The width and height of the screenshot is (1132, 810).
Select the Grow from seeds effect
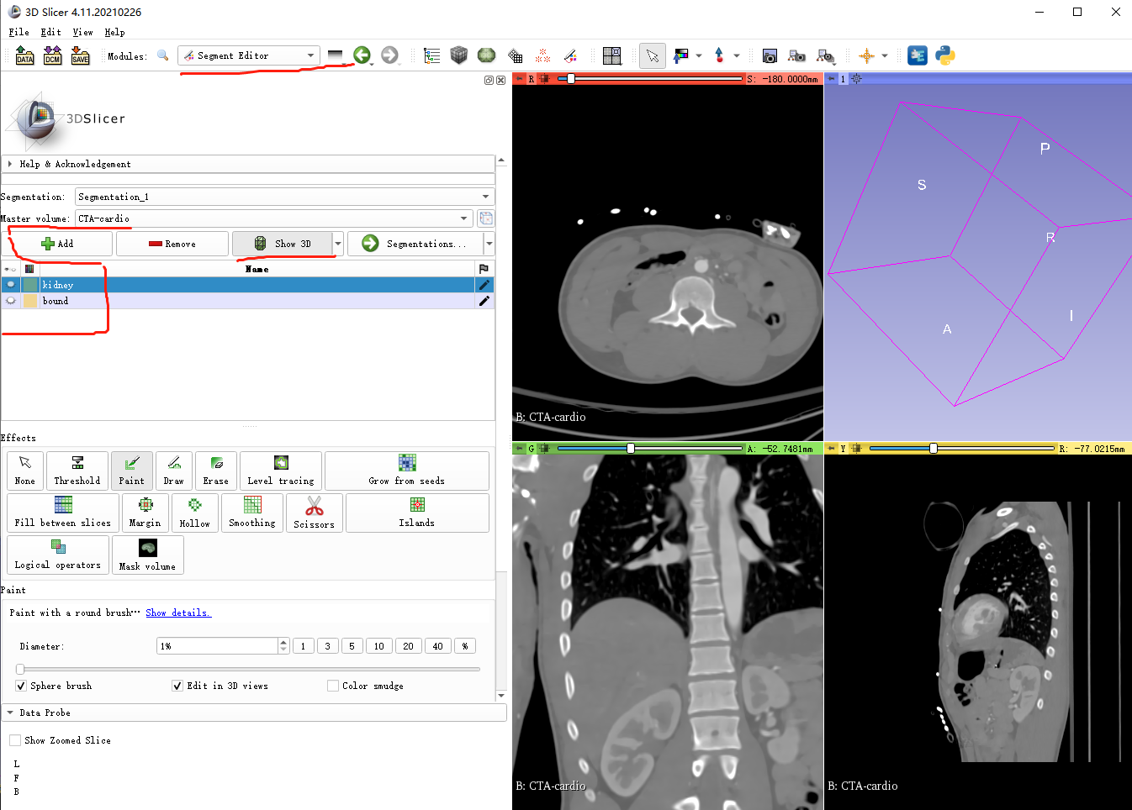pyautogui.click(x=407, y=471)
